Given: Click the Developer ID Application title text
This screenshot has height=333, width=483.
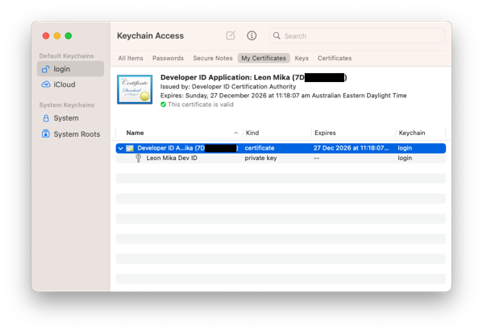Looking at the screenshot, I should 253,77.
